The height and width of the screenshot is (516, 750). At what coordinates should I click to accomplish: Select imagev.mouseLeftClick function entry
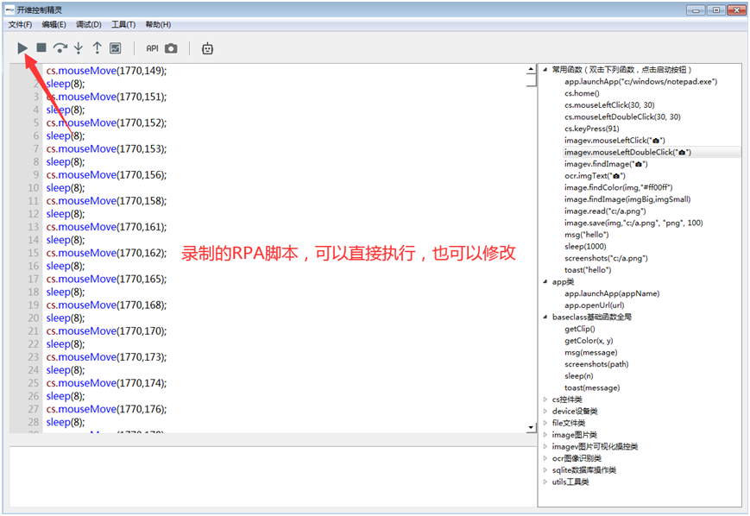(614, 141)
